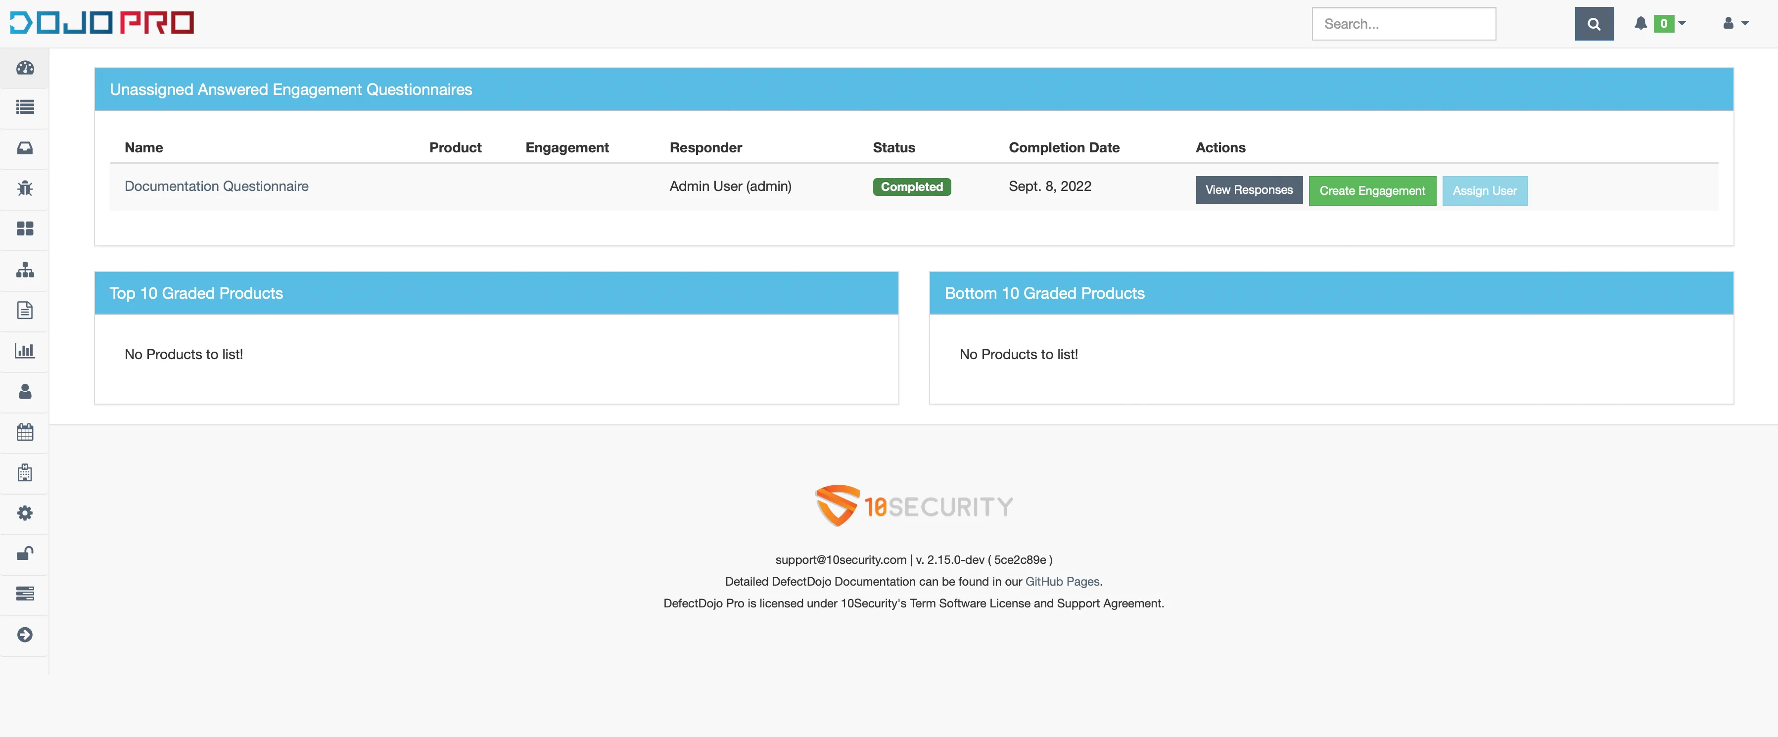Open the unlock padlock icon in sidebar
The height and width of the screenshot is (737, 1778).
coord(25,553)
